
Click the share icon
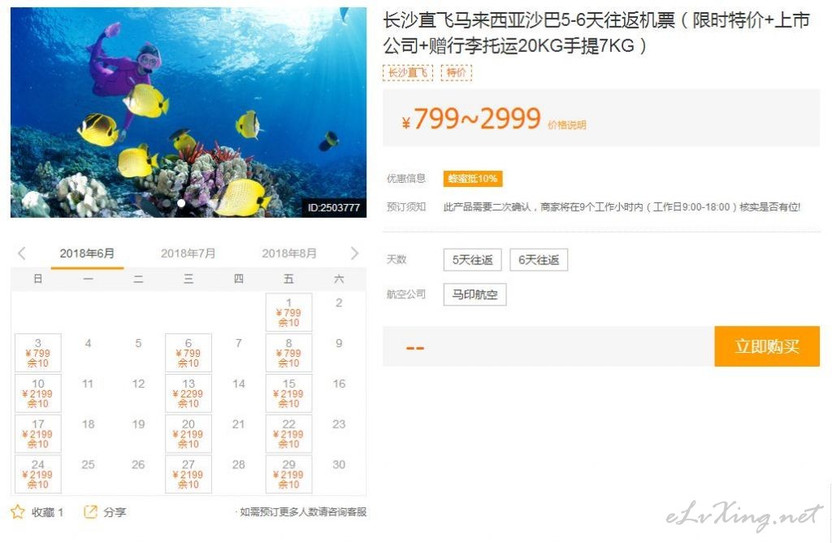pyautogui.click(x=91, y=511)
